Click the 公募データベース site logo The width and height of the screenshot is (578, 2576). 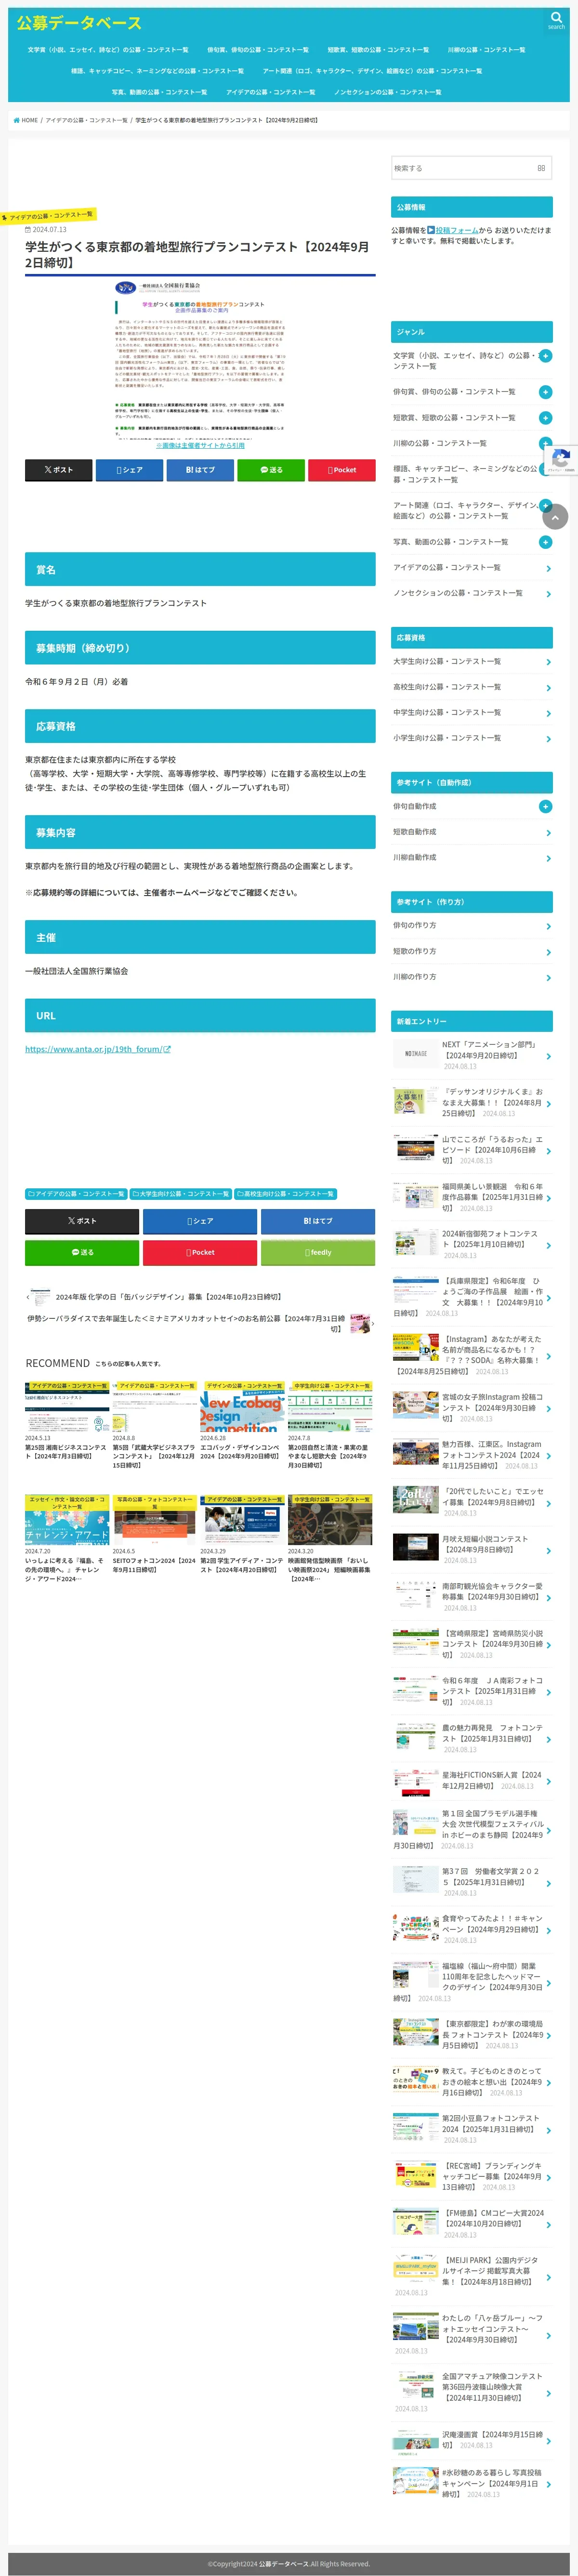pos(79,22)
